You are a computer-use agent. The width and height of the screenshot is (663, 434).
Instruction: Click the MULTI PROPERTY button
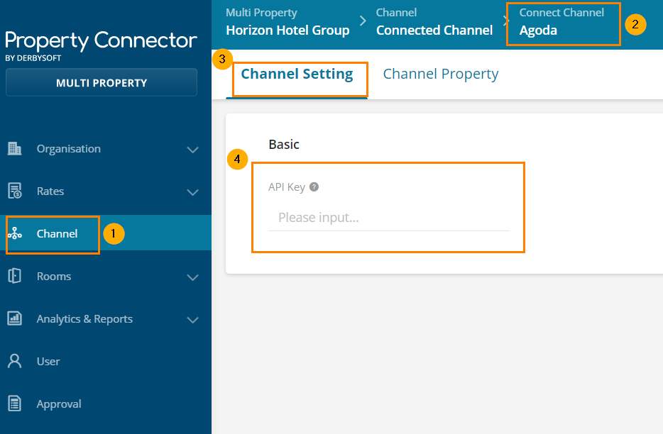coord(102,83)
